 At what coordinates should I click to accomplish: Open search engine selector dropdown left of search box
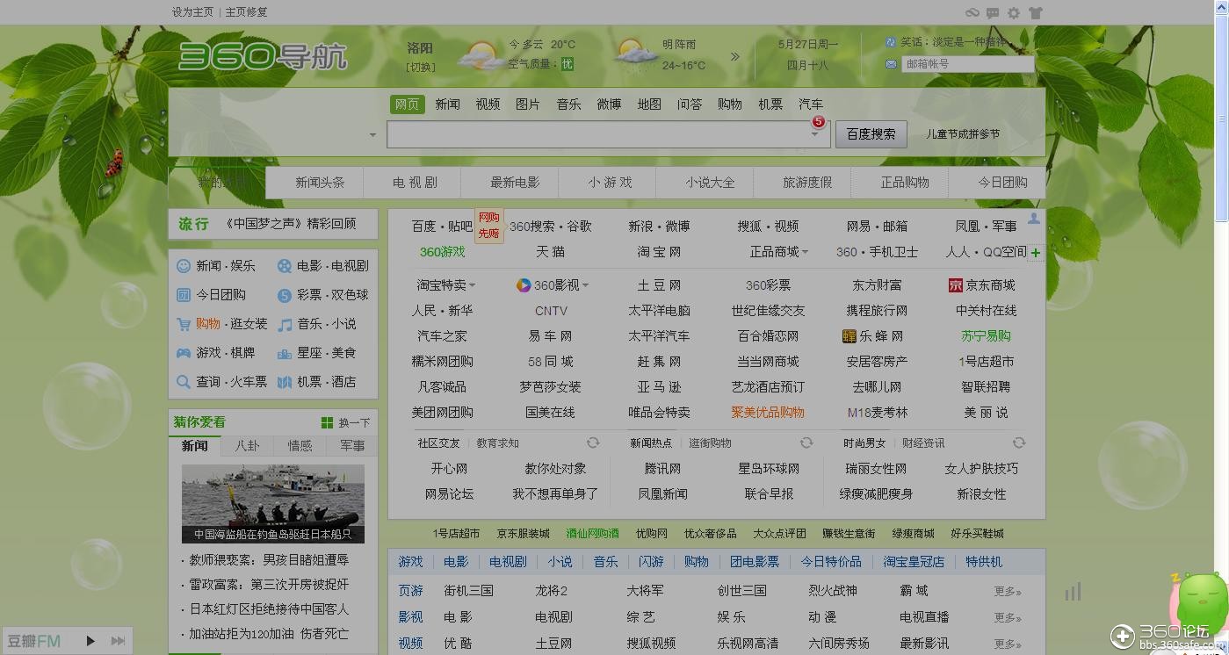tap(372, 135)
